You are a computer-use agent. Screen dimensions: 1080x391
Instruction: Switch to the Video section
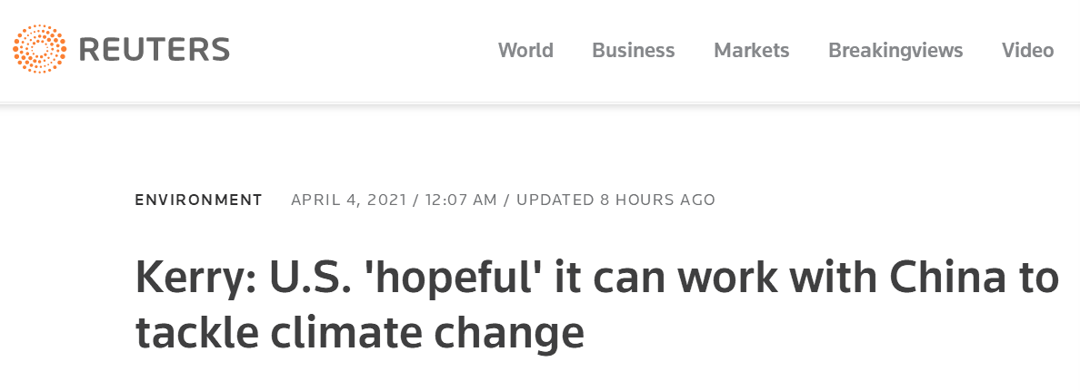[1027, 51]
